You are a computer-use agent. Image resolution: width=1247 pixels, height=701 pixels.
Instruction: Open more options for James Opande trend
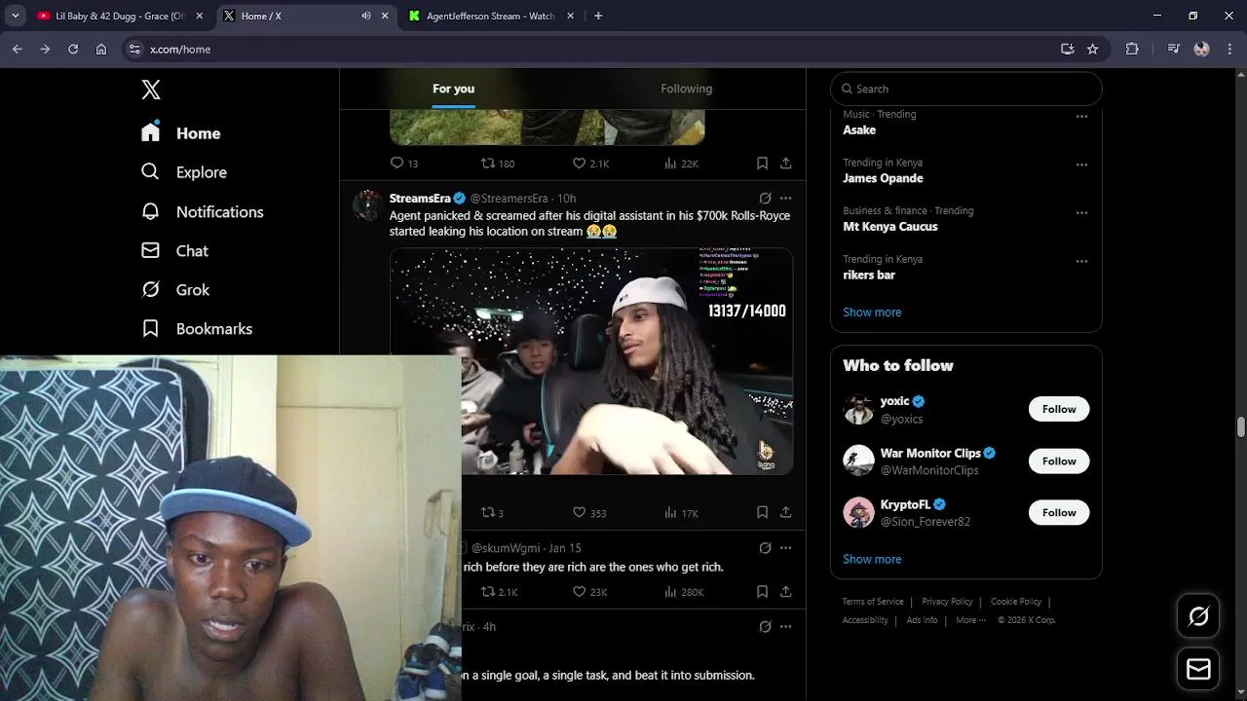1081,165
